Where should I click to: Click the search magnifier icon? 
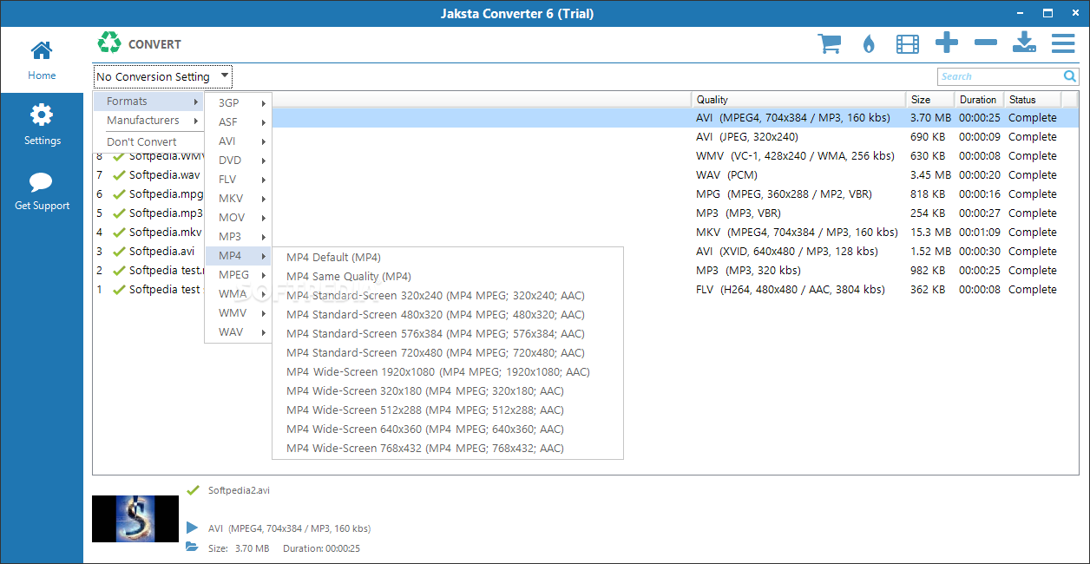coord(1070,76)
